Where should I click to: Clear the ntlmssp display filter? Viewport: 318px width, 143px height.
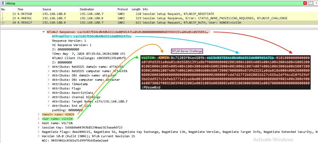pyautogui.click(x=305, y=3)
